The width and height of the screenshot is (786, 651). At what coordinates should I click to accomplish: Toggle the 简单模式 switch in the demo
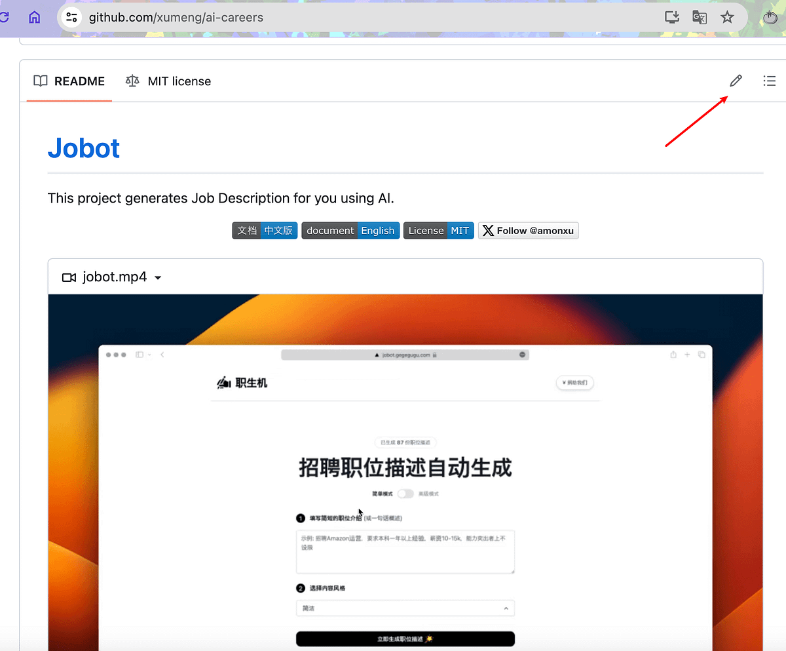(x=405, y=494)
